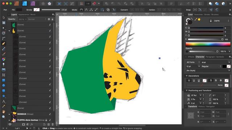Hide the top green Curve layer
The width and height of the screenshot is (232, 130).
tap(50, 25)
